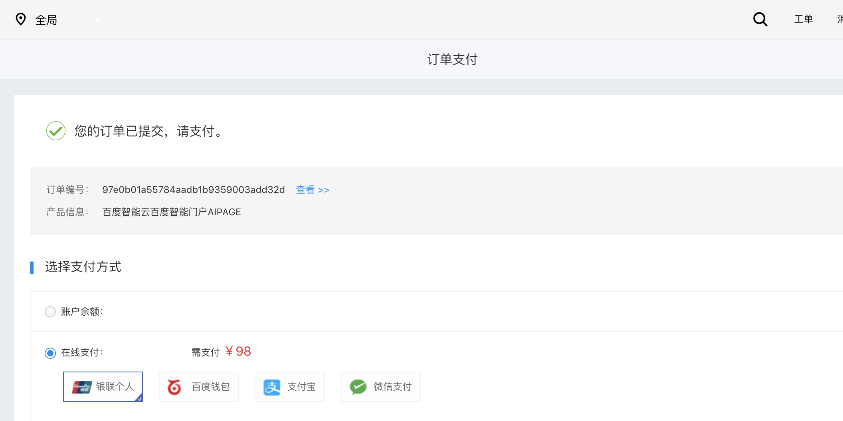Click the location pin icon beside 全局
The image size is (843, 421).
pyautogui.click(x=21, y=19)
